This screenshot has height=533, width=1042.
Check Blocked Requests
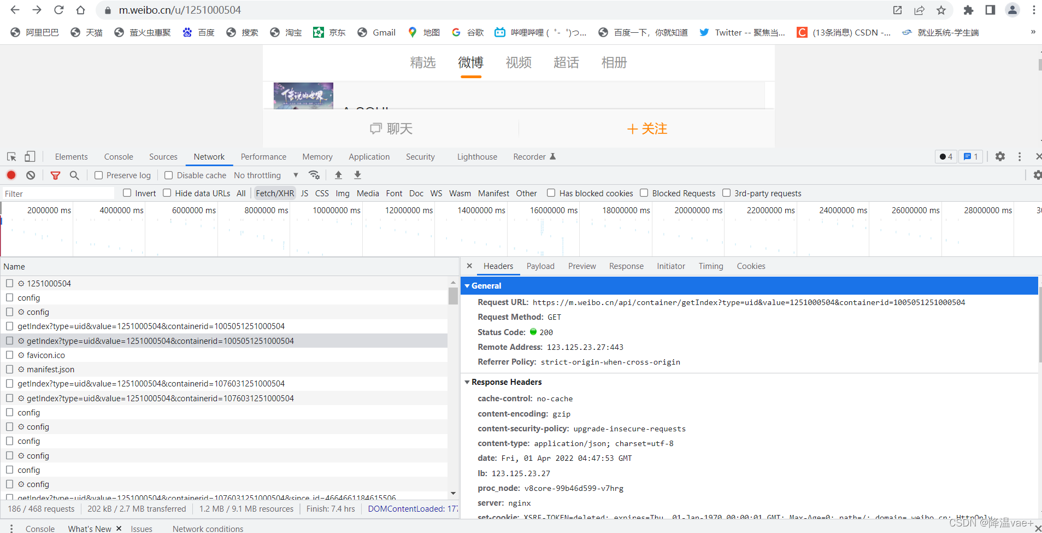(x=644, y=193)
